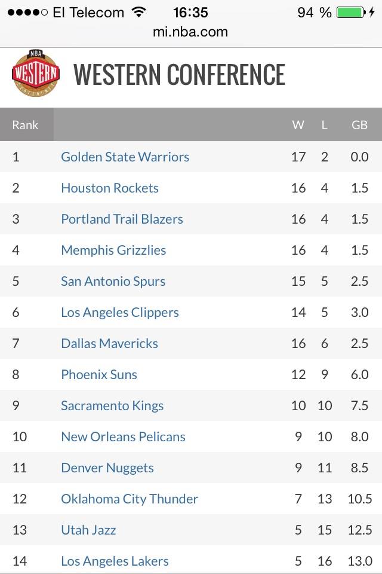The image size is (382, 574).
Task: Tap the battery icon in status bar
Action: (x=350, y=13)
